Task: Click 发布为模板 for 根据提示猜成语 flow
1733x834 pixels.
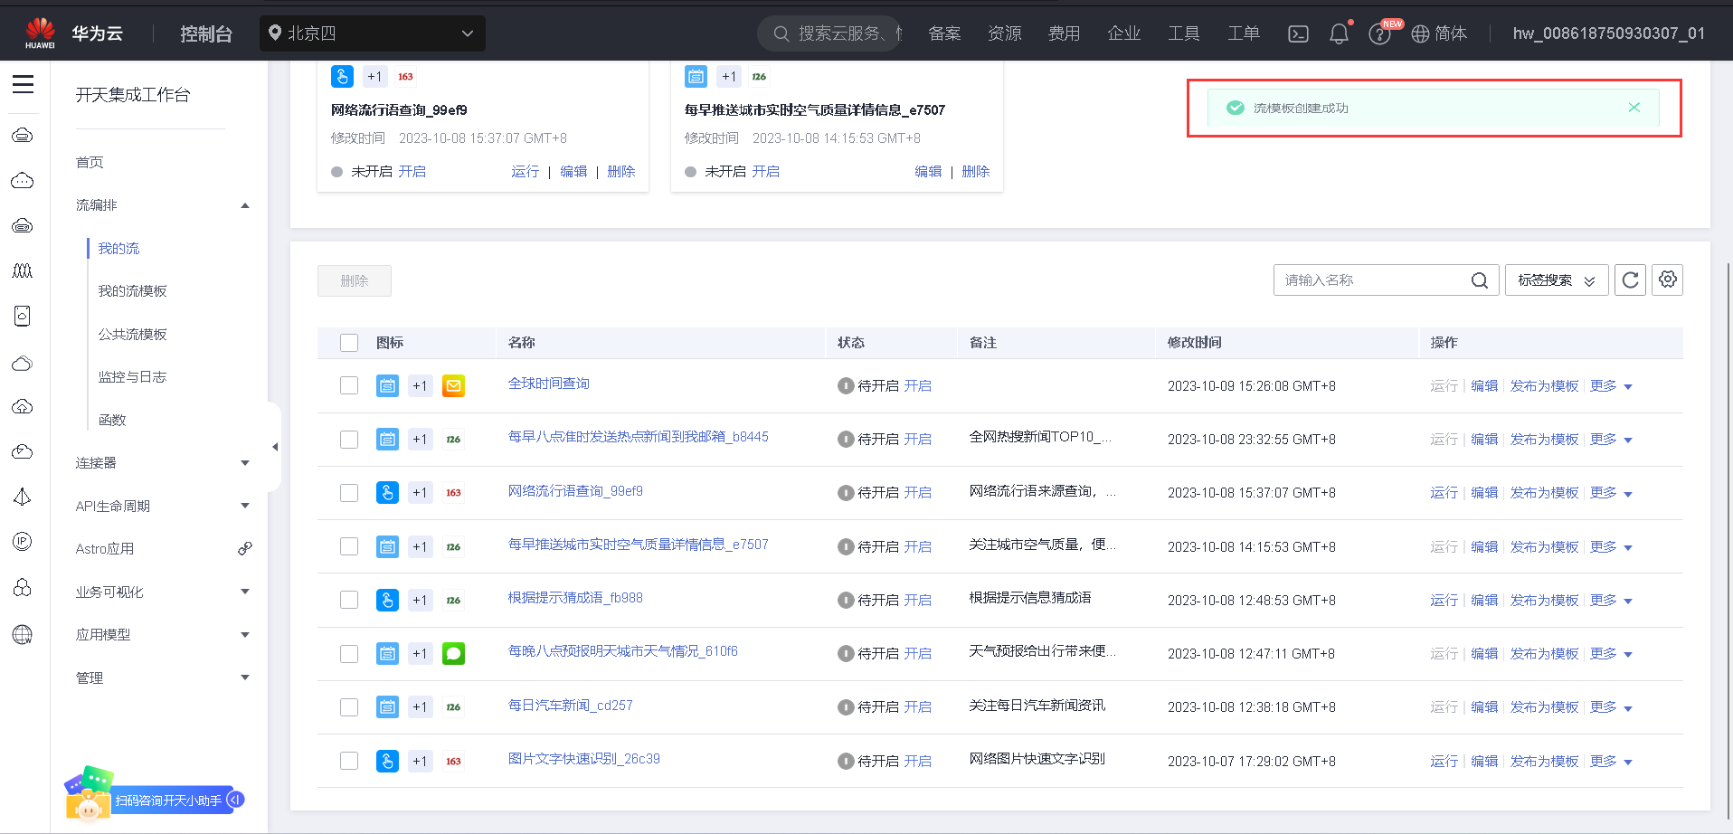Action: (x=1544, y=600)
